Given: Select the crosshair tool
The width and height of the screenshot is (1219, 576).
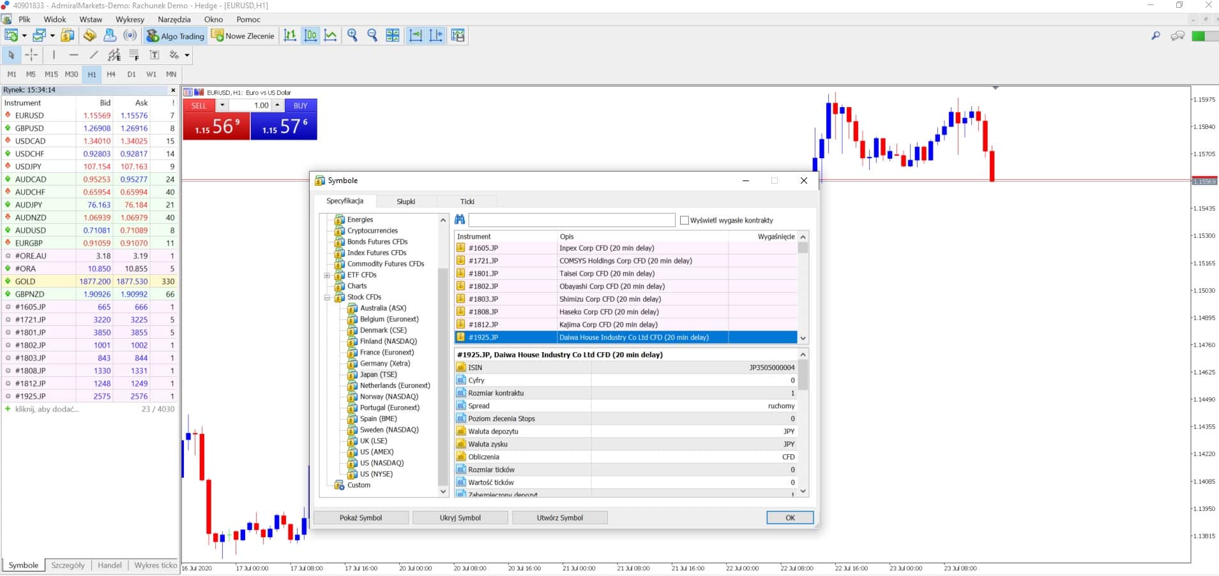Looking at the screenshot, I should pos(31,55).
